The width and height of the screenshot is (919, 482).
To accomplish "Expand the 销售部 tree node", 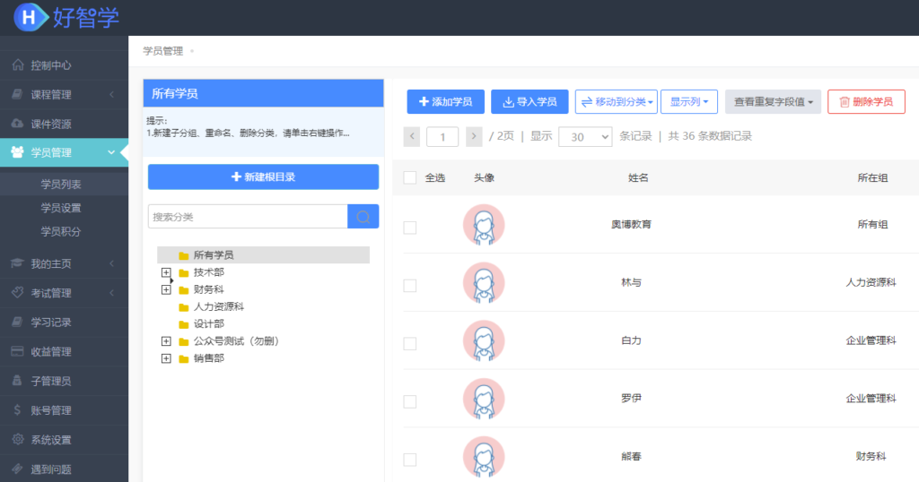I will coord(166,358).
